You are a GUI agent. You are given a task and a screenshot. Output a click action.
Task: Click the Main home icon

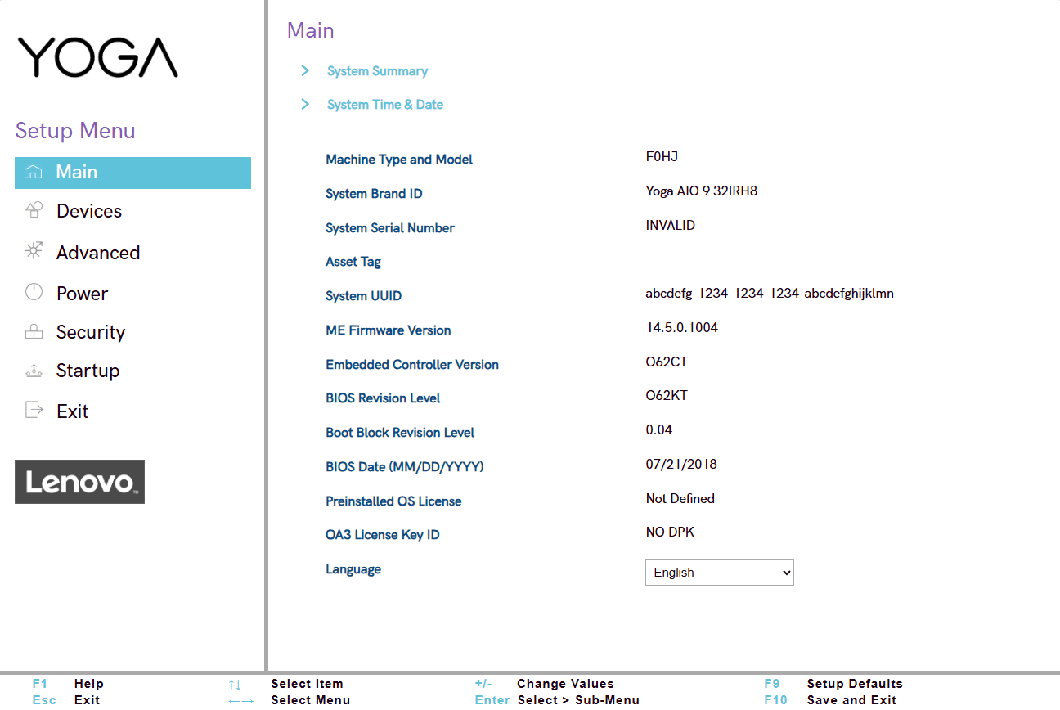click(34, 172)
